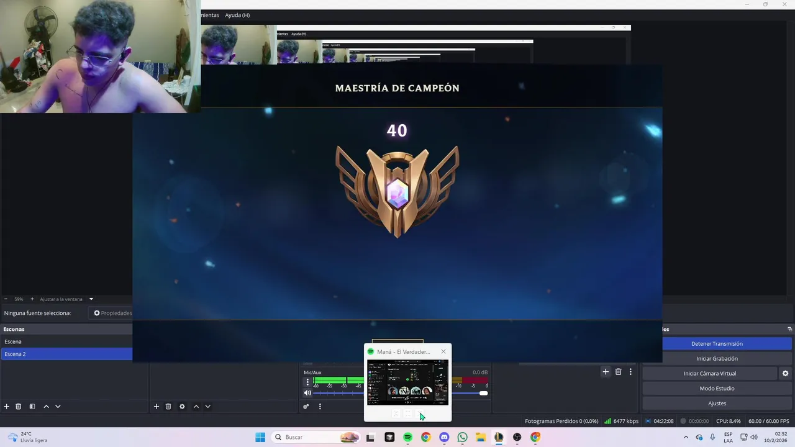Open source properties gear in the sources toolbar
The height and width of the screenshot is (447, 795).
coord(182,407)
